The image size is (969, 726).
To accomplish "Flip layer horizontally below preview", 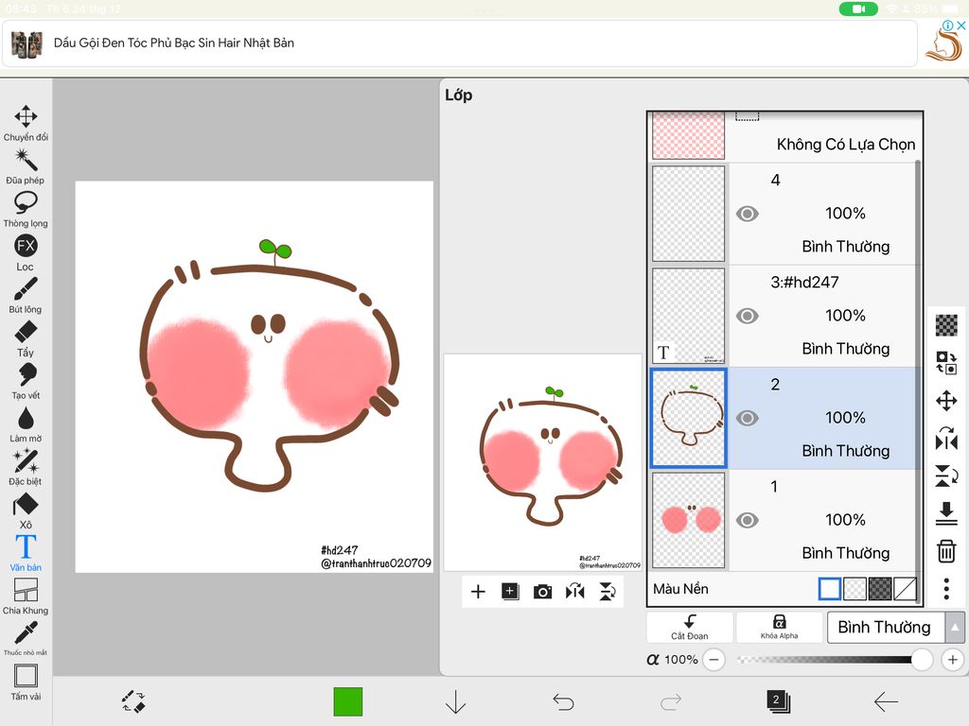I will coord(574,592).
